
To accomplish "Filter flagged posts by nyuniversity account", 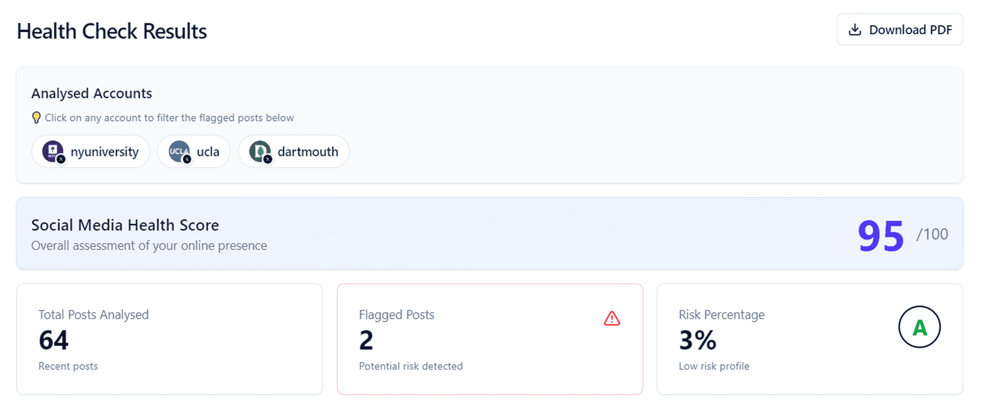I will [91, 151].
